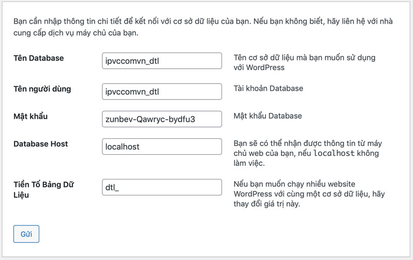Click the word WordPress in the prefix description

pos(255,193)
